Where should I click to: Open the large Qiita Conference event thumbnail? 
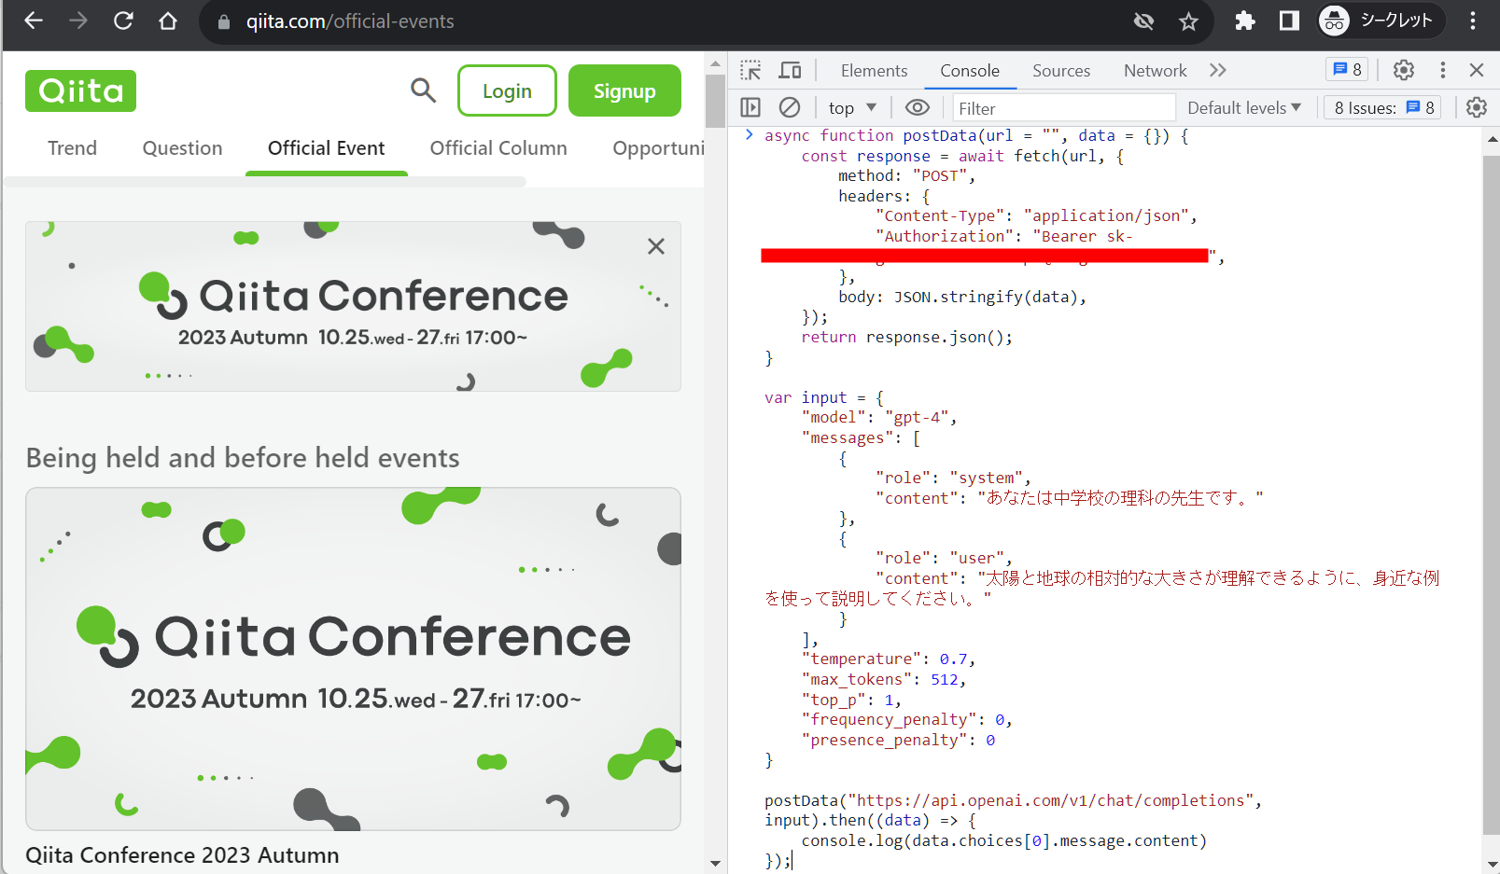353,659
